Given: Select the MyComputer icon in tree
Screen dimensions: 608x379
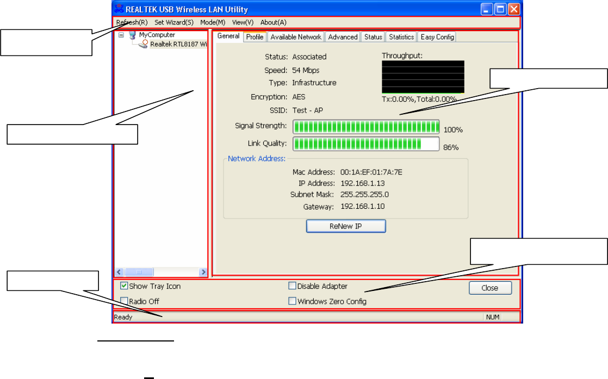Looking at the screenshot, I should pyautogui.click(x=132, y=35).
